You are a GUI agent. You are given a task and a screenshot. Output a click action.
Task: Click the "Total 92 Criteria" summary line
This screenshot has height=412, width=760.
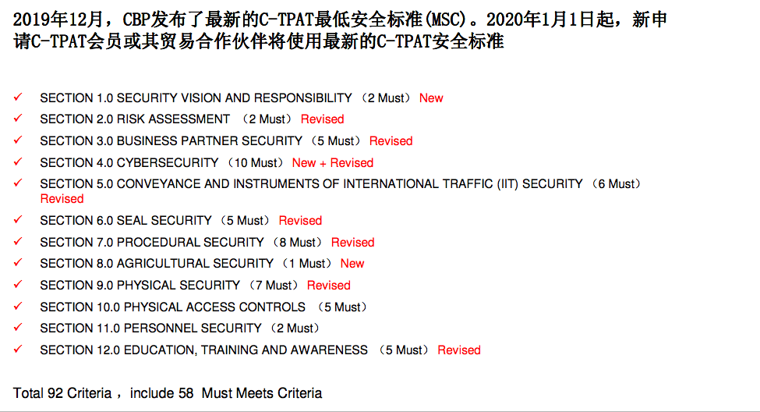coord(167,393)
